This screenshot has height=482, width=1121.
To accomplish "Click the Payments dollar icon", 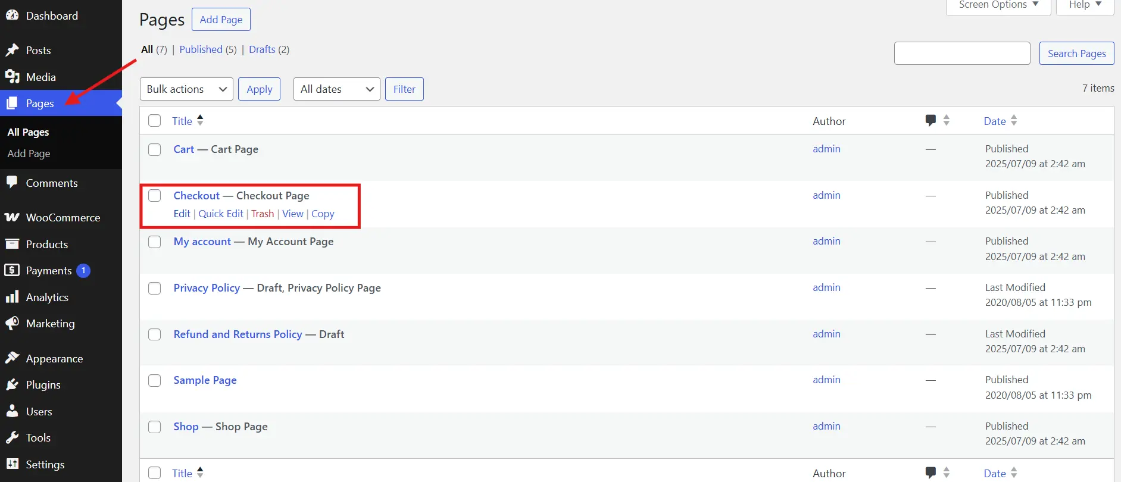I will click(x=12, y=270).
